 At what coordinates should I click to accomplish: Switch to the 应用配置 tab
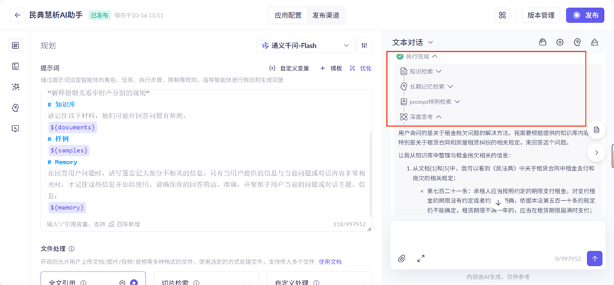287,16
